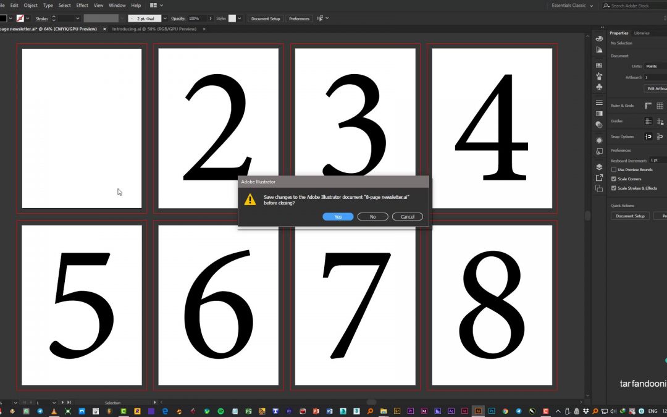Open the Asset Export panel icon
Image resolution: width=667 pixels, height=417 pixels.
point(599,178)
